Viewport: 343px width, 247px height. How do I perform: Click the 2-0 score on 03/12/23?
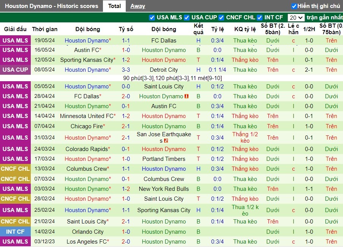126,242
